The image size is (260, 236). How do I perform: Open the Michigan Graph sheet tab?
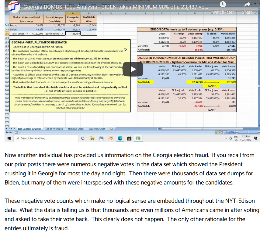point(76,129)
